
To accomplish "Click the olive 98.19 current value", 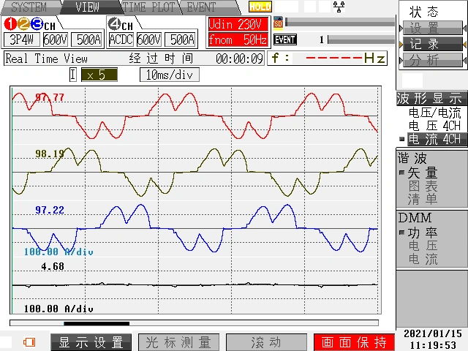I will coord(50,154).
